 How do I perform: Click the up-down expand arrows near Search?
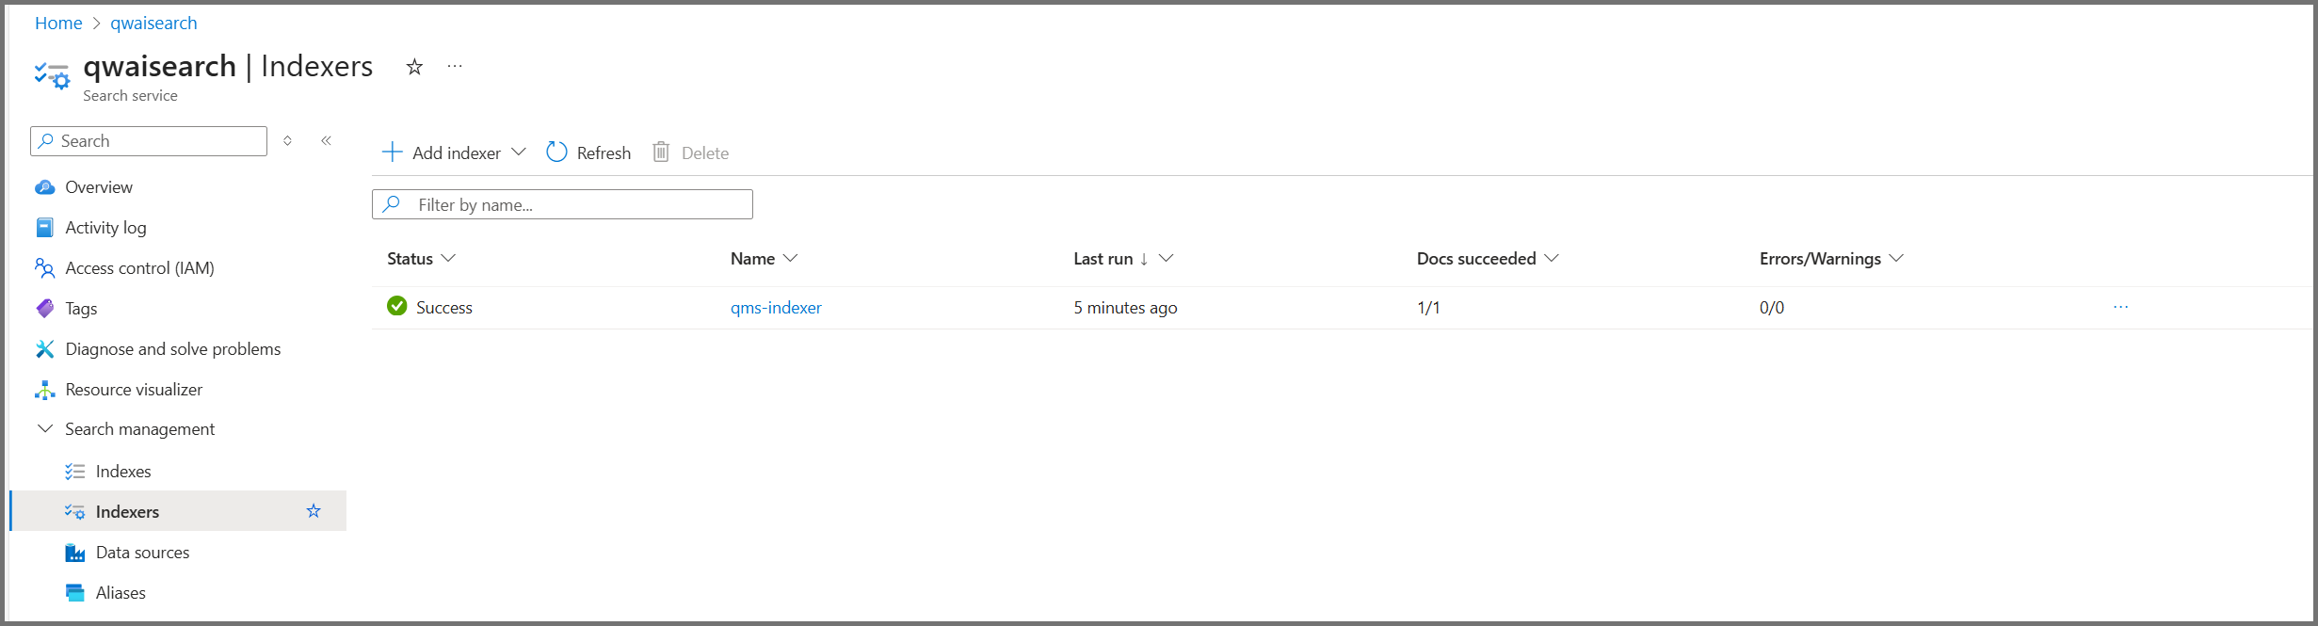(x=288, y=141)
